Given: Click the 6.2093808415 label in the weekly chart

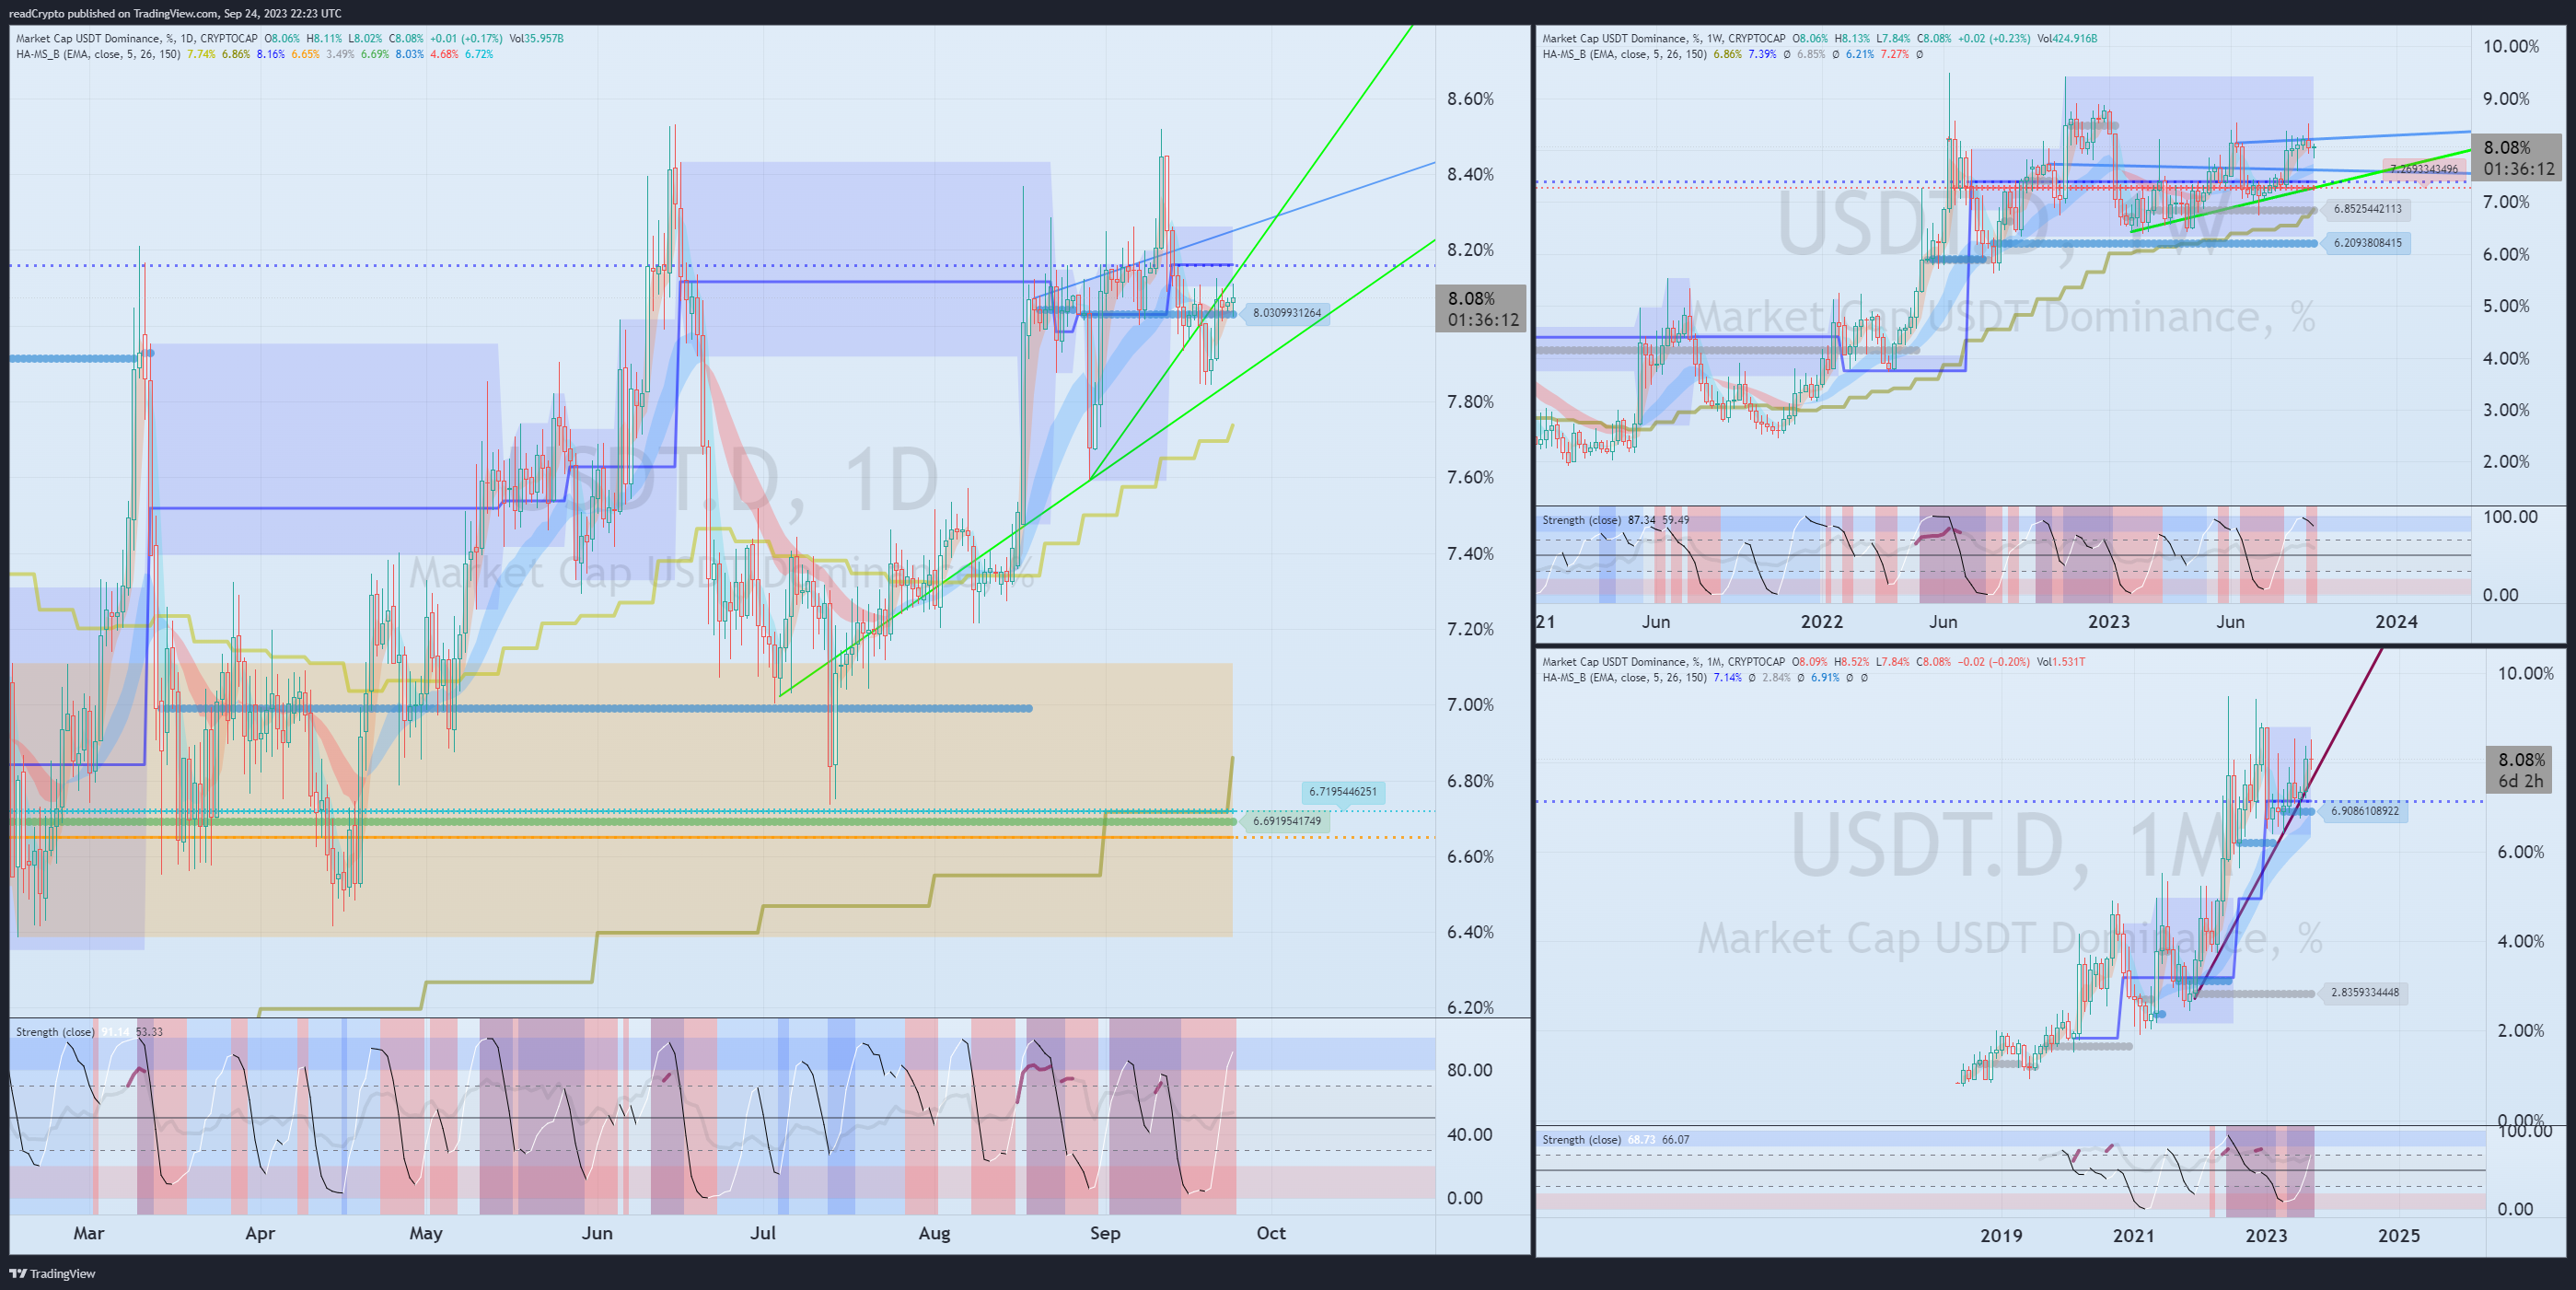Looking at the screenshot, I should [x=2367, y=243].
